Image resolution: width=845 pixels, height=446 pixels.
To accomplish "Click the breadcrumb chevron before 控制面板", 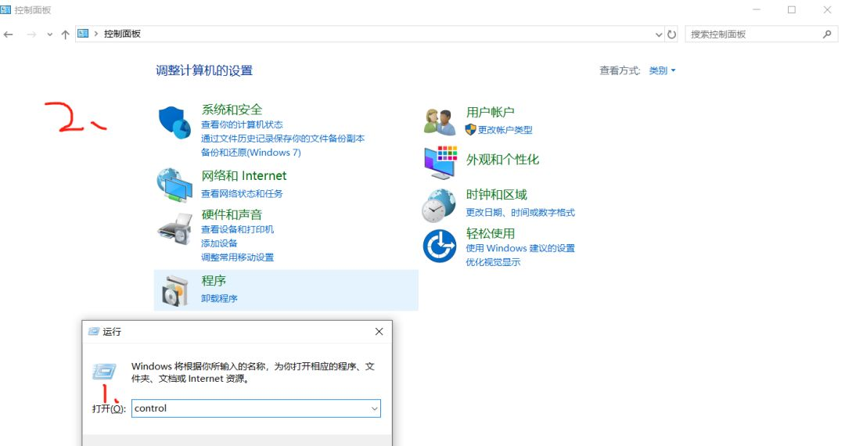I will pos(96,34).
